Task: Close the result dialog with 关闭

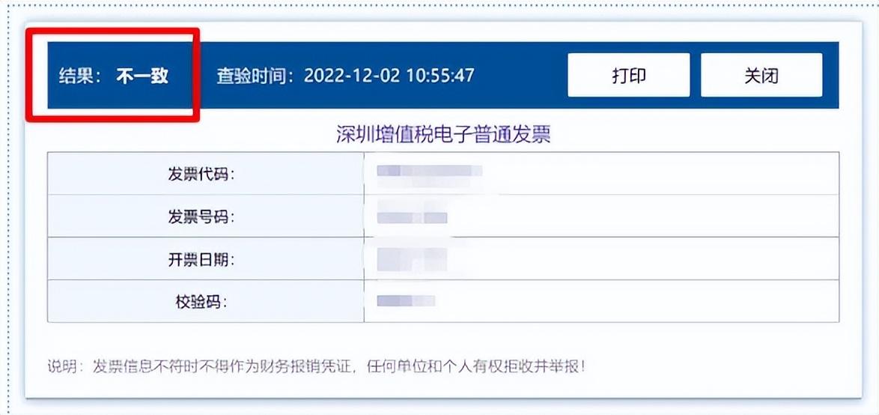Action: [x=761, y=76]
